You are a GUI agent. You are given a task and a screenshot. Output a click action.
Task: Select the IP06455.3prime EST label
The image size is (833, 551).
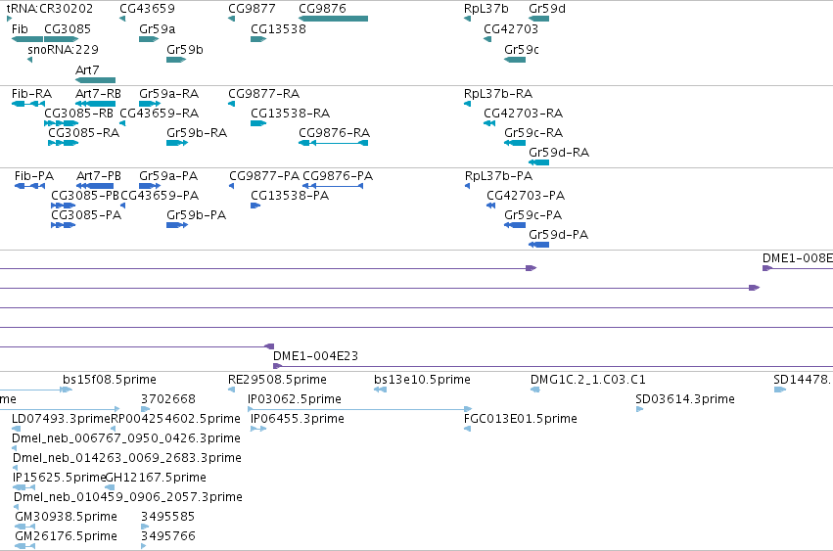point(298,419)
